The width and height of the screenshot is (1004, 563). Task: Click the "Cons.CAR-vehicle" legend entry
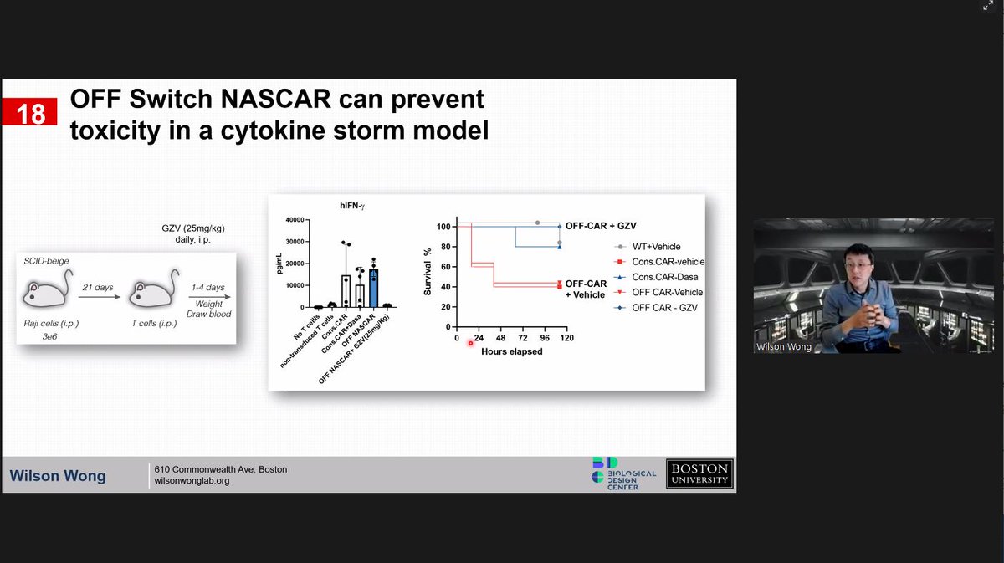[660, 262]
